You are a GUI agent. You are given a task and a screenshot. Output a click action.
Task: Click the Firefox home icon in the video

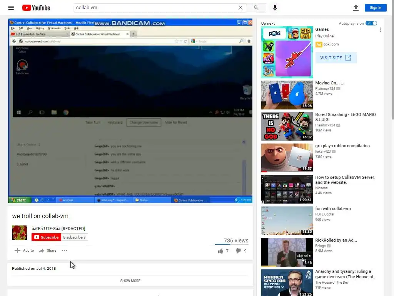point(249,41)
